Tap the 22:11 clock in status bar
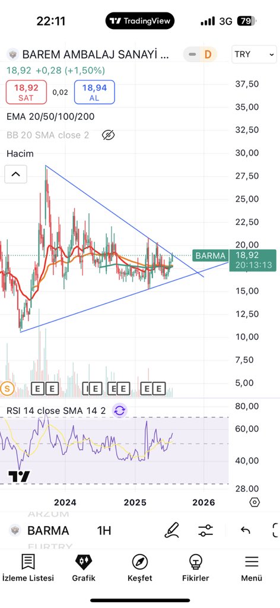The image size is (280, 608). 51,21
